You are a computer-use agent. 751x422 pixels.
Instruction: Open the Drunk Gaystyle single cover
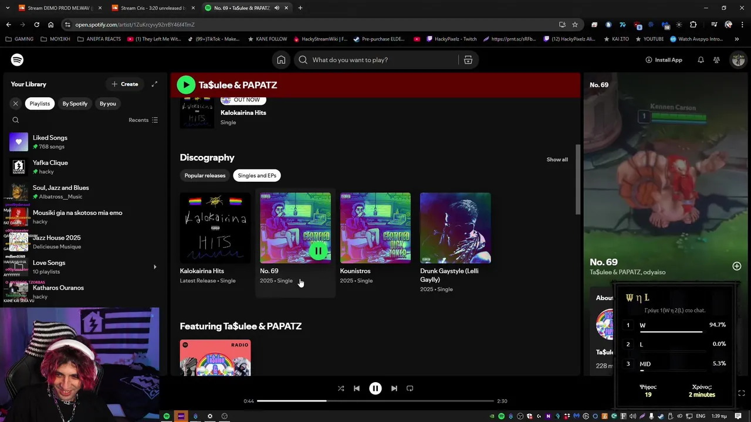[x=455, y=228]
